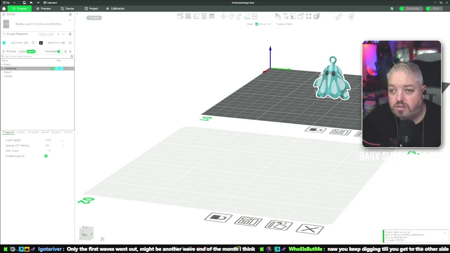Click the Add object cube tool
Screen dimensions: 450x253
tap(180, 16)
